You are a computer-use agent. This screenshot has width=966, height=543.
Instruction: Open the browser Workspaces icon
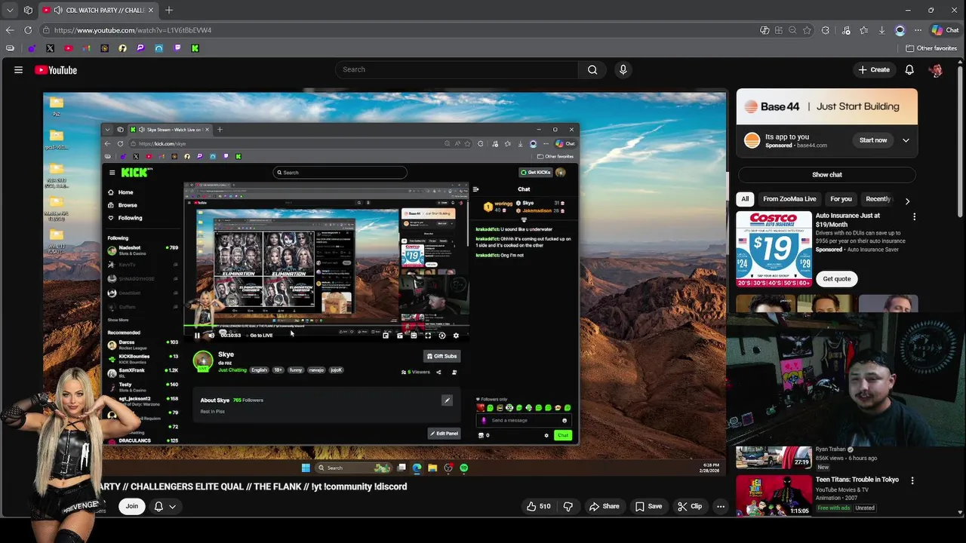(x=28, y=10)
